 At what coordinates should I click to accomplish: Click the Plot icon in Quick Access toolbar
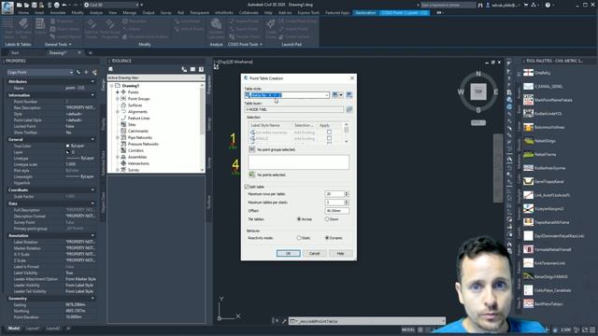pyautogui.click(x=56, y=5)
